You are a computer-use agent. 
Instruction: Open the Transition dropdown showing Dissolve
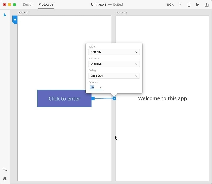pos(114,64)
